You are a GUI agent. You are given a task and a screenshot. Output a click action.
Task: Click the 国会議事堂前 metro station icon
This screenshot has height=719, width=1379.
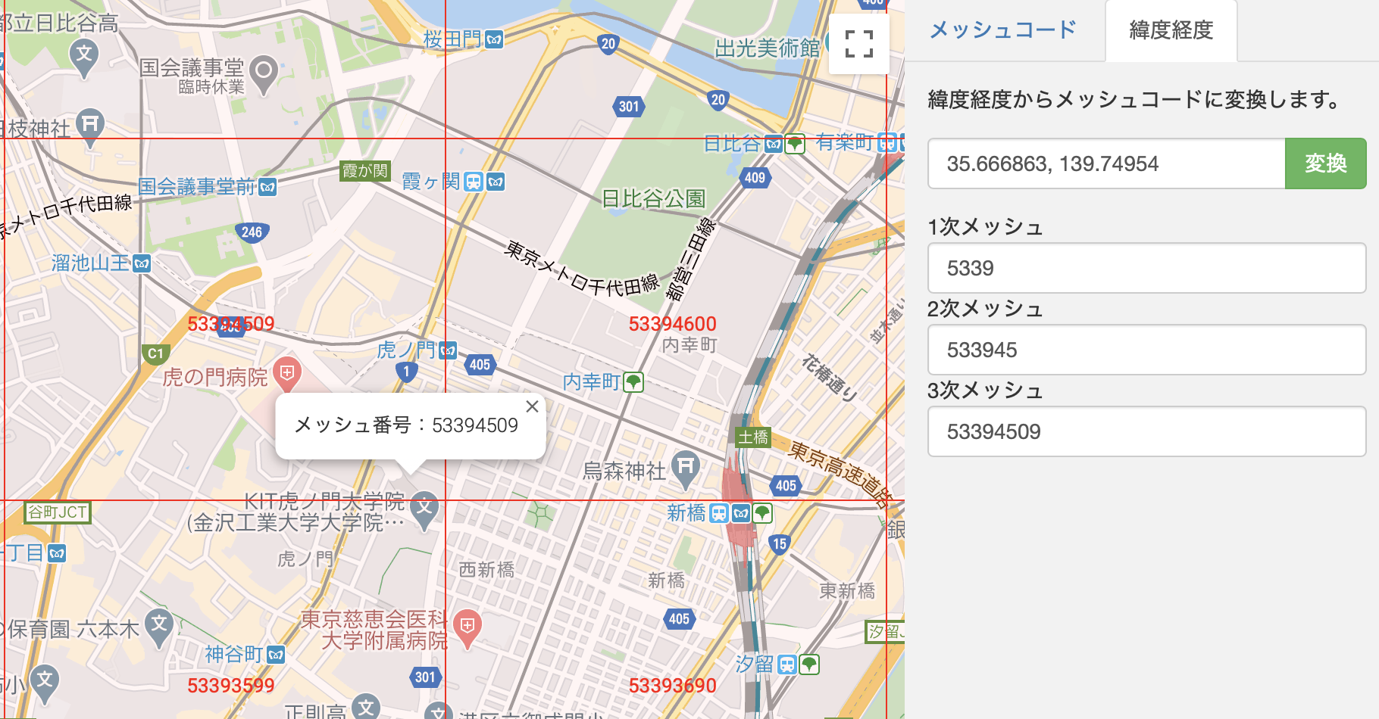pos(267,187)
